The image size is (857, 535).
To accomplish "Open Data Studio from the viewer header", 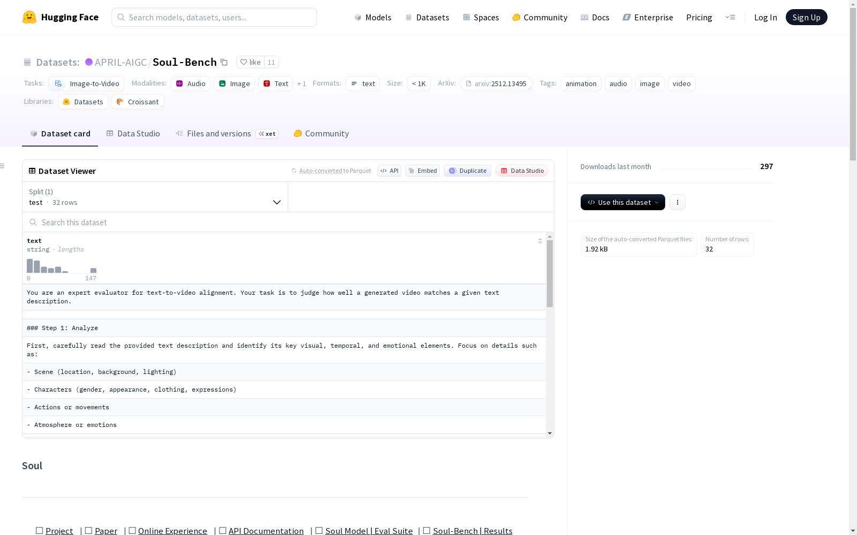I will coord(522,171).
